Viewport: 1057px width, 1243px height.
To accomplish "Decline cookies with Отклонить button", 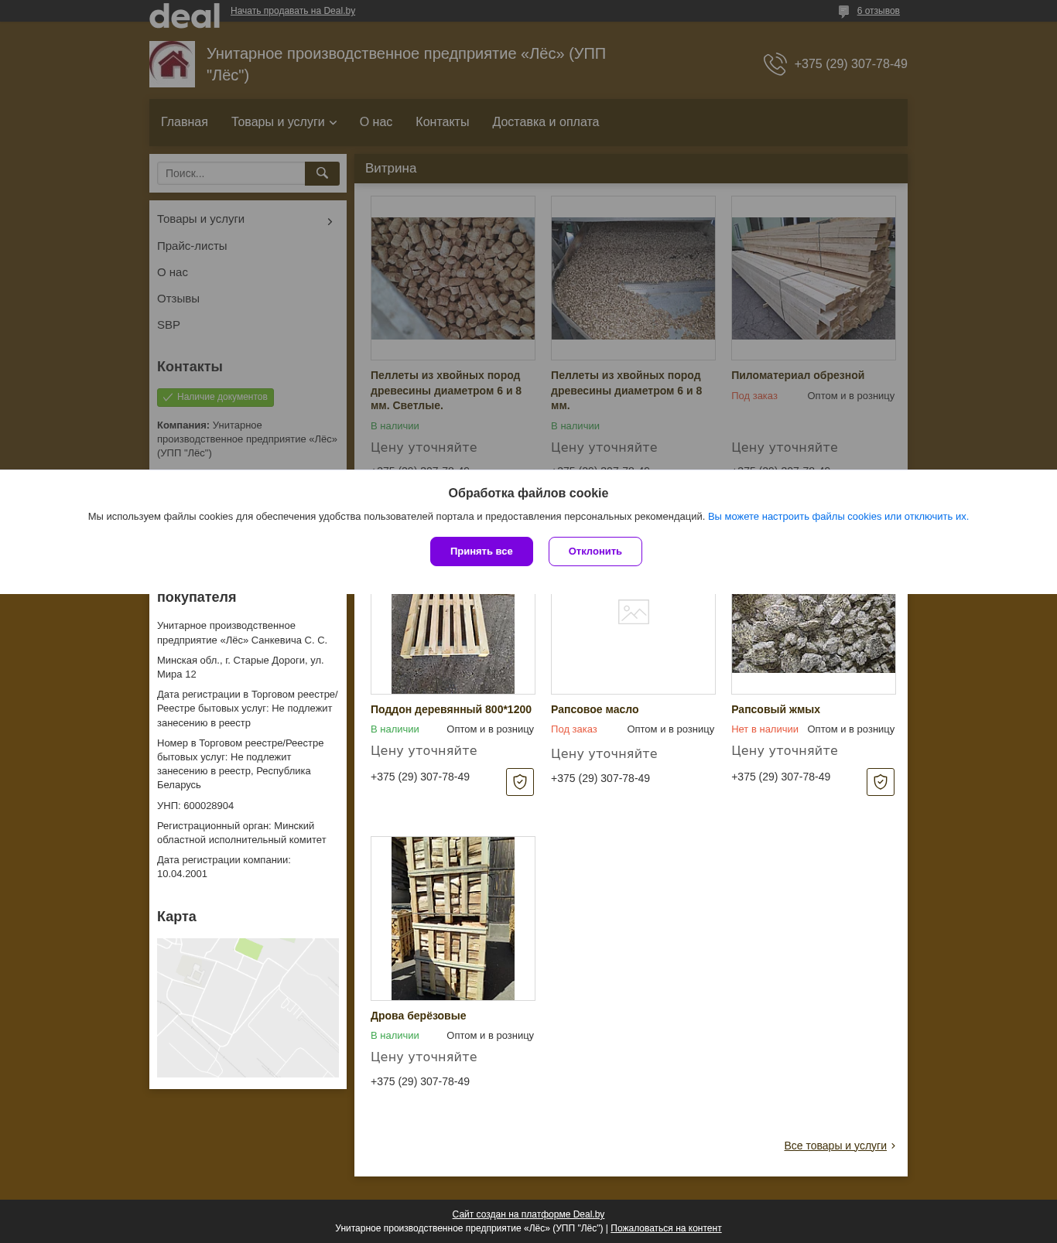I will tap(595, 551).
